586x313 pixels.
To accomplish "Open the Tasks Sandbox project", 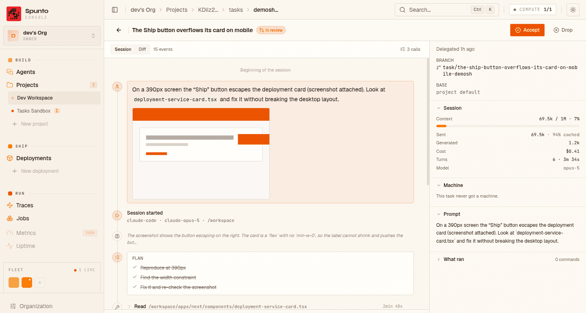I will click(x=54, y=111).
